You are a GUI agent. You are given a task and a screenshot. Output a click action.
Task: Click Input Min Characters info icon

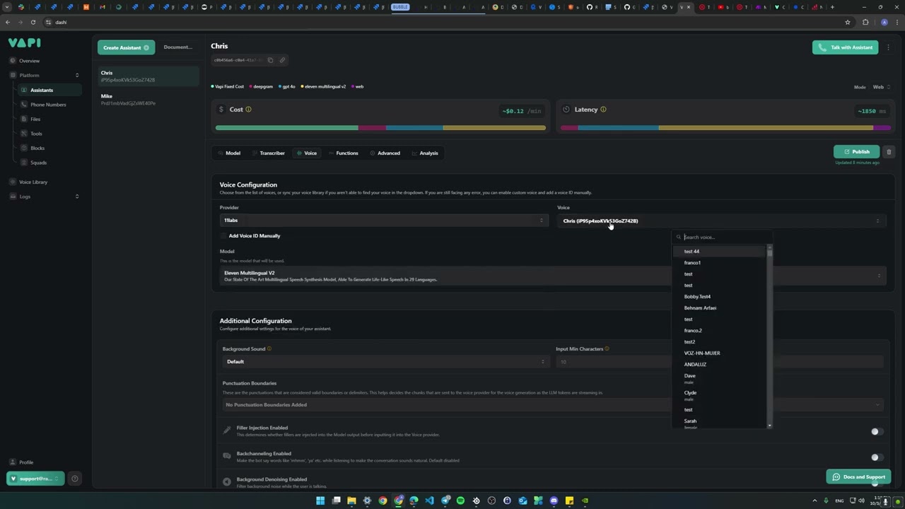click(607, 349)
